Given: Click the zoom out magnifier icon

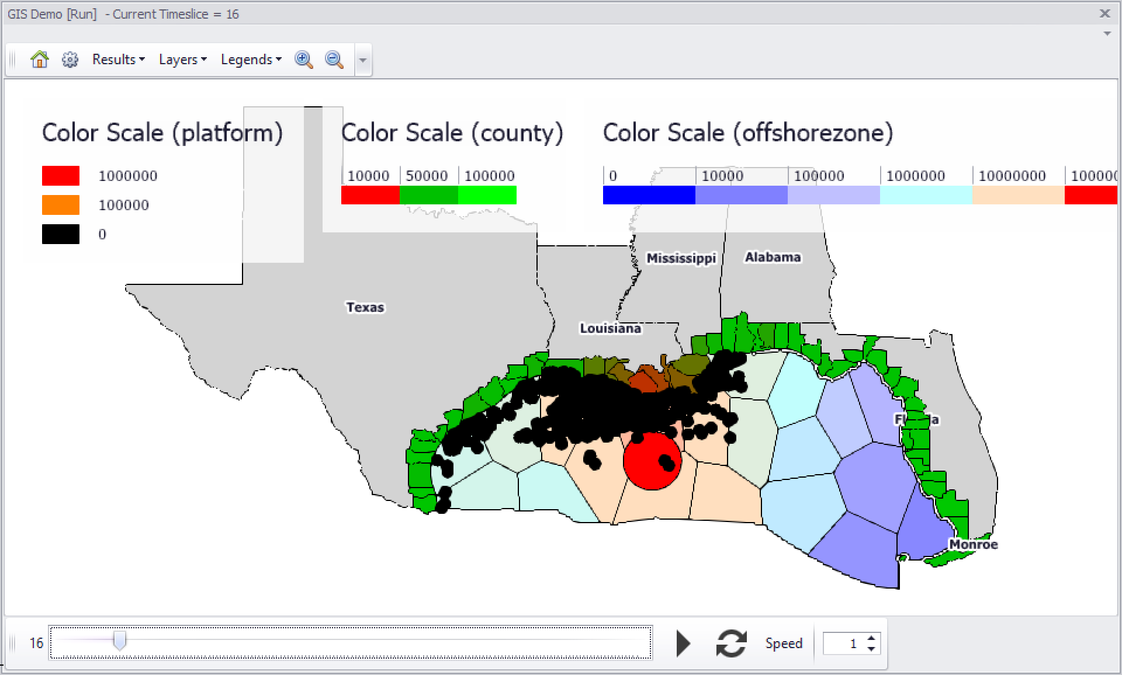Looking at the screenshot, I should coord(334,60).
